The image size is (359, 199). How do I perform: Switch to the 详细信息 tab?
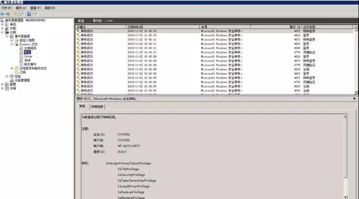pos(97,107)
